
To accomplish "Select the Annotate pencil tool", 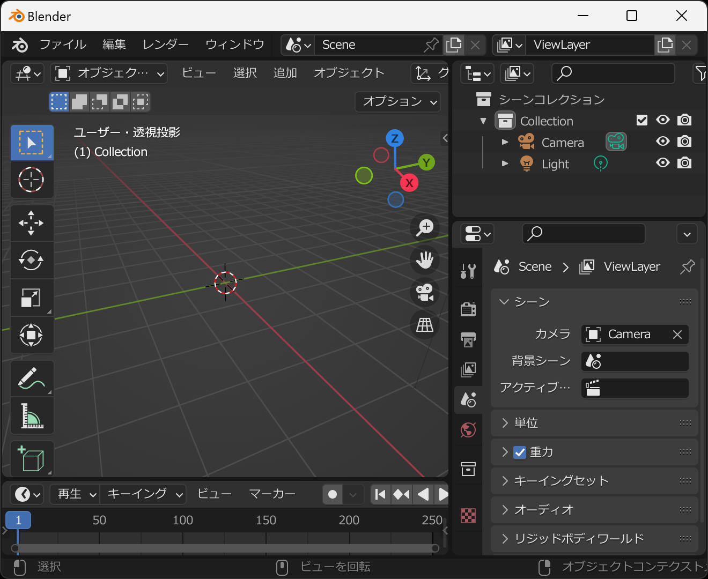I will [x=32, y=378].
